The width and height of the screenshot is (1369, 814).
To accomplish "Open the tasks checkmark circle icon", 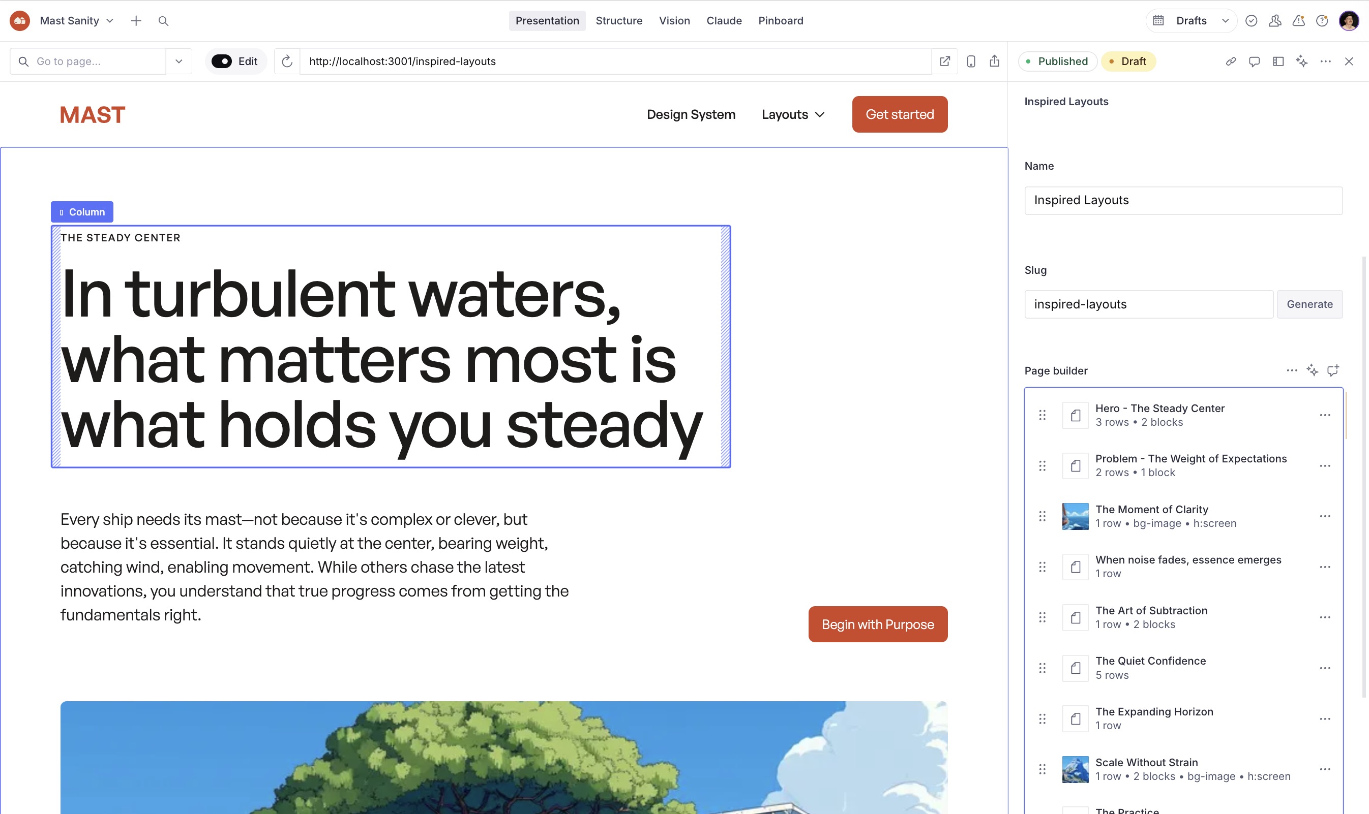I will click(x=1252, y=21).
